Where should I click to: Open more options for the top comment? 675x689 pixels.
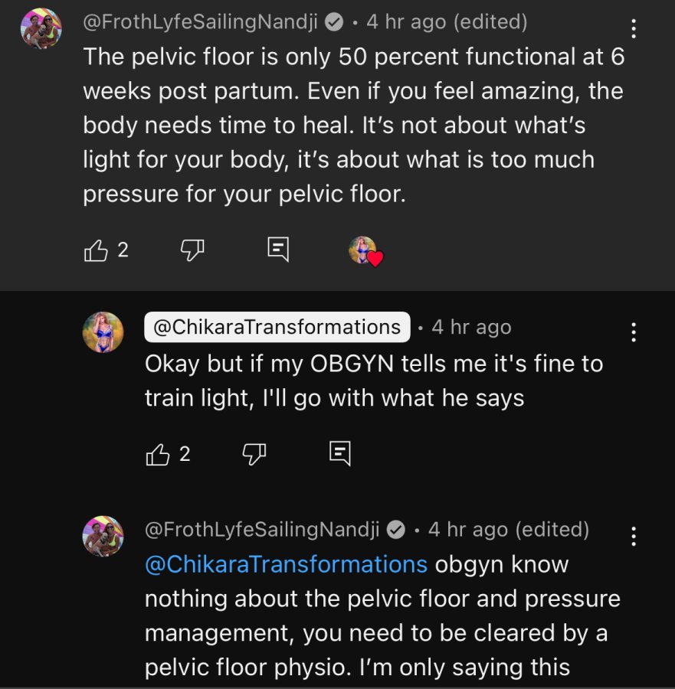click(x=633, y=28)
